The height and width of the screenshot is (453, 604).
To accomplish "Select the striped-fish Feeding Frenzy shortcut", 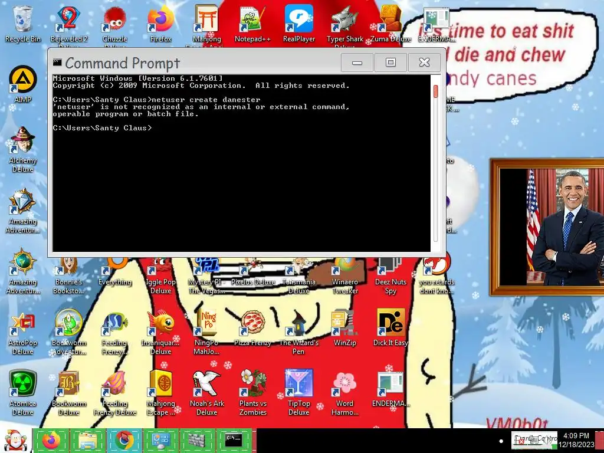I will tap(115, 332).
